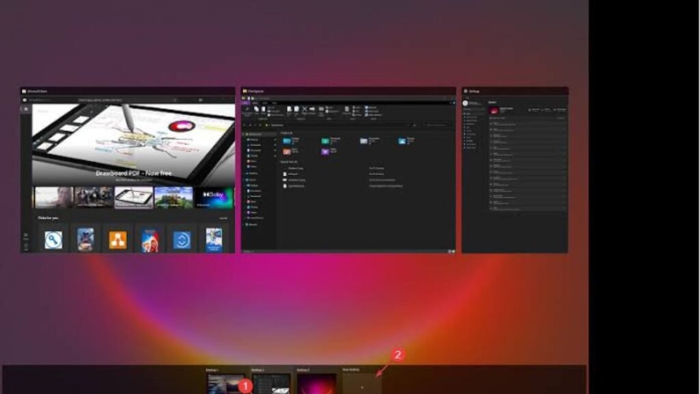Open Library icon in Store sidebar
This screenshot has width=700, height=394.
click(26, 236)
